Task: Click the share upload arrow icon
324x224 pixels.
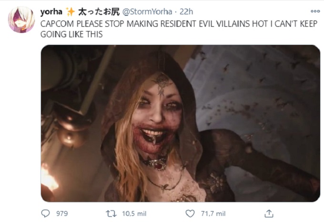Action: (x=269, y=213)
